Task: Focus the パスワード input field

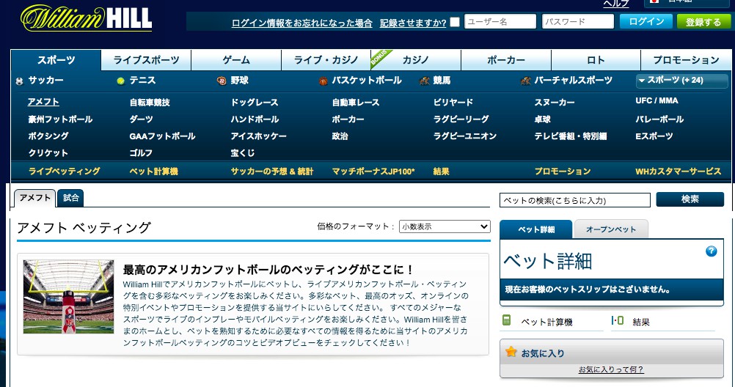Action: coord(578,21)
